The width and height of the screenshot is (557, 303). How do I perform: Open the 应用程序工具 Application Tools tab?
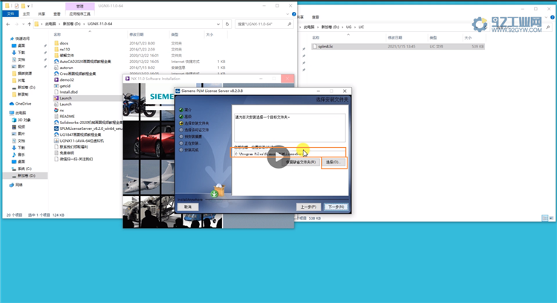click(x=80, y=14)
